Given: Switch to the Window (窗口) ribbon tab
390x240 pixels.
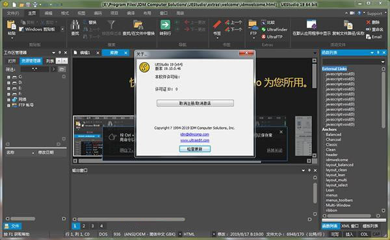Looking at the screenshot, I should point(164,13).
